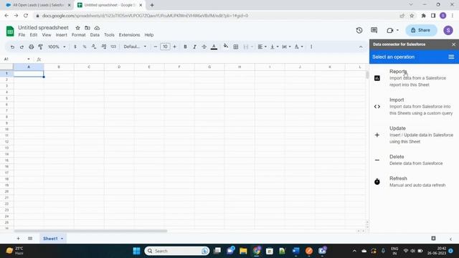Screen dimensions: 459x258
Task: Format as percent with percent icon
Action: click(x=85, y=47)
